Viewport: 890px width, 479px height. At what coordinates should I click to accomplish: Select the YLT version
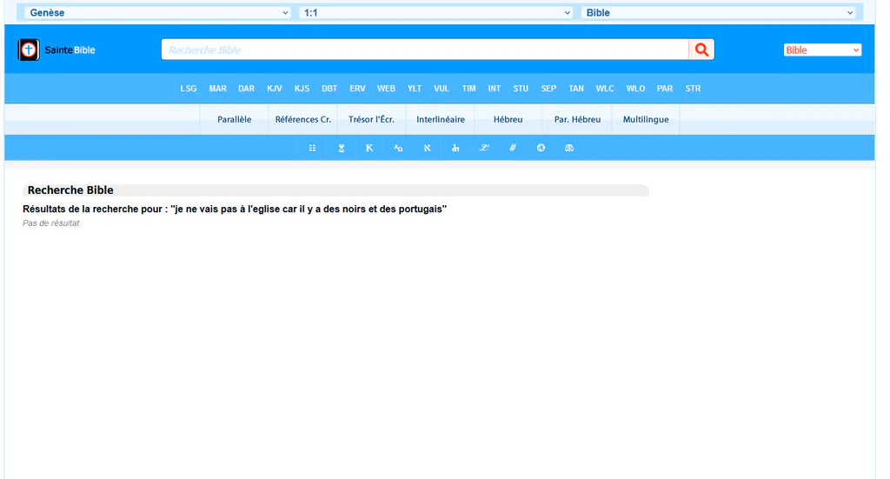point(415,89)
